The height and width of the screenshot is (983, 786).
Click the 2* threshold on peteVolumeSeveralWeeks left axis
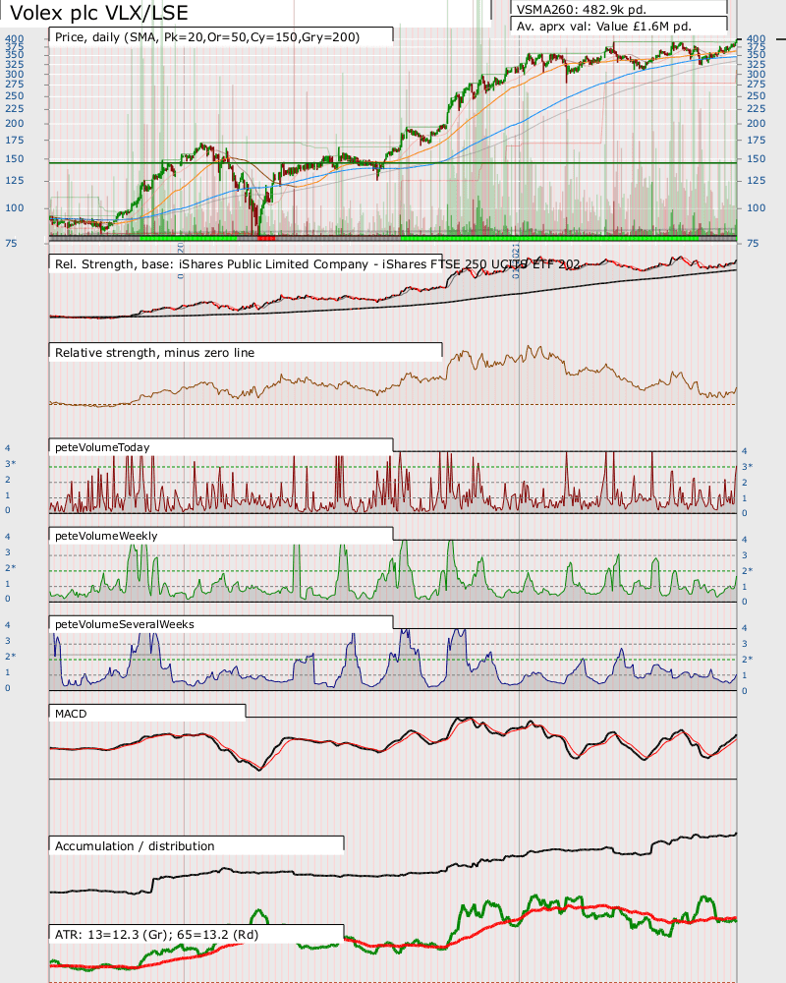[x=9, y=656]
